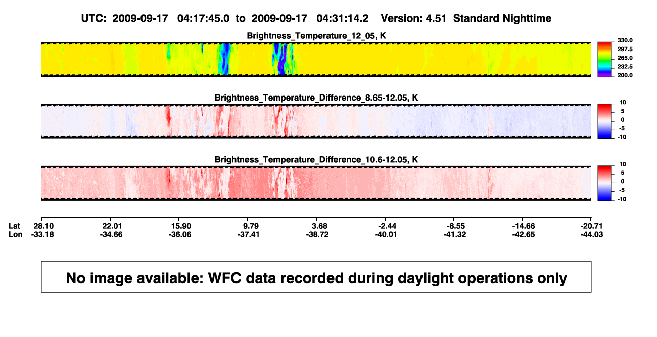657x337 pixels.
Task: Click latitude value -14.66
Action: (523, 226)
